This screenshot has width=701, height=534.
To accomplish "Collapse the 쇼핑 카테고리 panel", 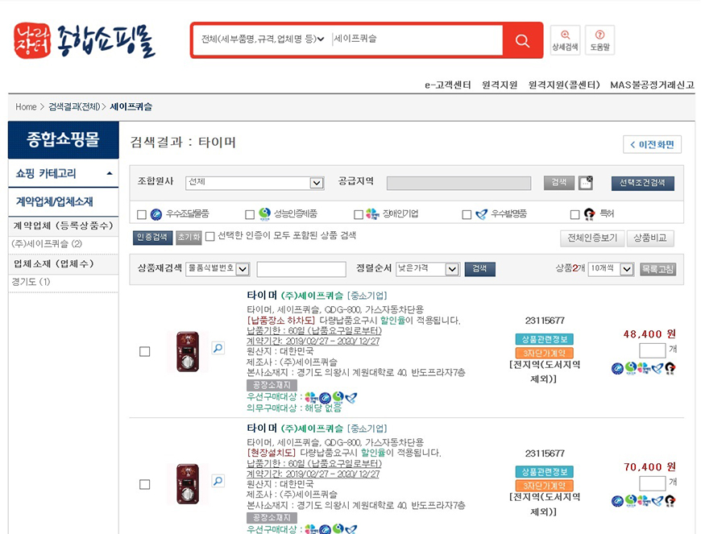I will tap(110, 173).
